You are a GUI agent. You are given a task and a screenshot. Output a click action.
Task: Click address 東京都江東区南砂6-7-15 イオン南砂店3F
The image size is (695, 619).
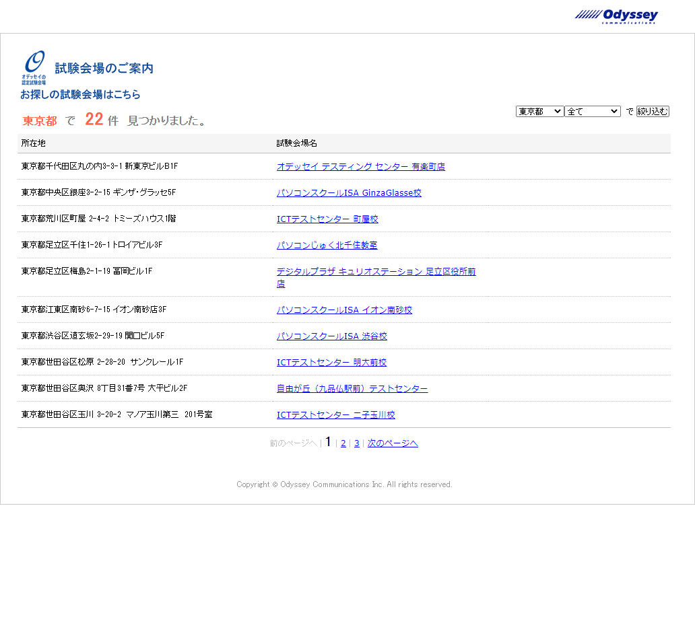[x=94, y=309]
